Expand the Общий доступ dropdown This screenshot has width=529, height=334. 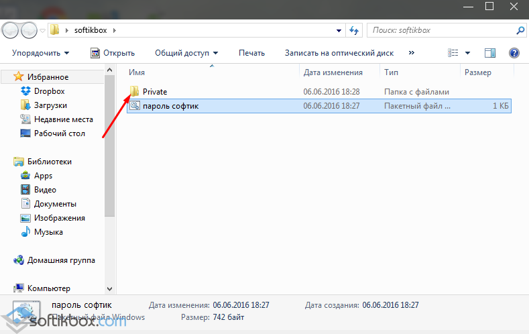(x=186, y=53)
